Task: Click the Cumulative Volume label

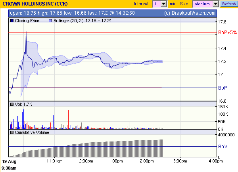Action: (32, 132)
